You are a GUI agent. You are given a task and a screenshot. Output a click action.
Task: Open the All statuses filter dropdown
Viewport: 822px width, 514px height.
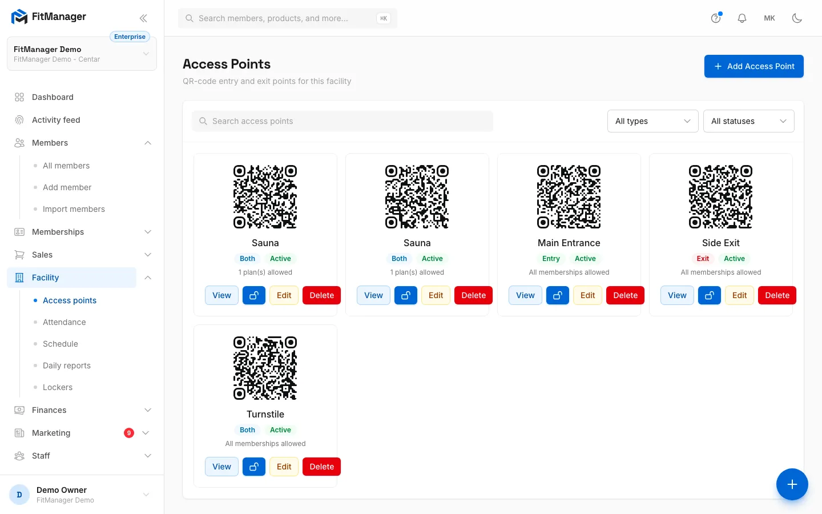click(749, 121)
